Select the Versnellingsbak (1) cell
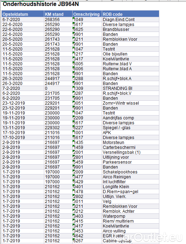This screenshot has height=244, width=186. pos(131,152)
